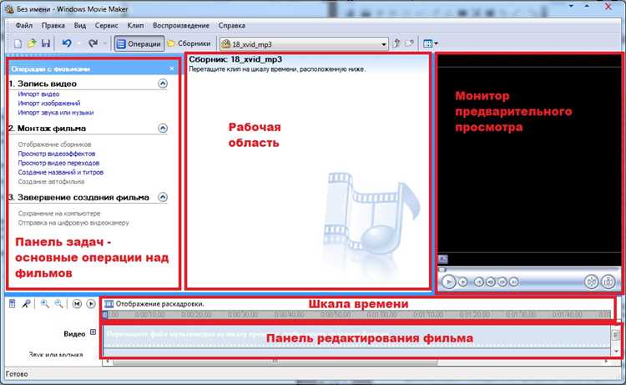626x385 pixels.
Task: Click the Импорт изображений link
Action: (49, 104)
